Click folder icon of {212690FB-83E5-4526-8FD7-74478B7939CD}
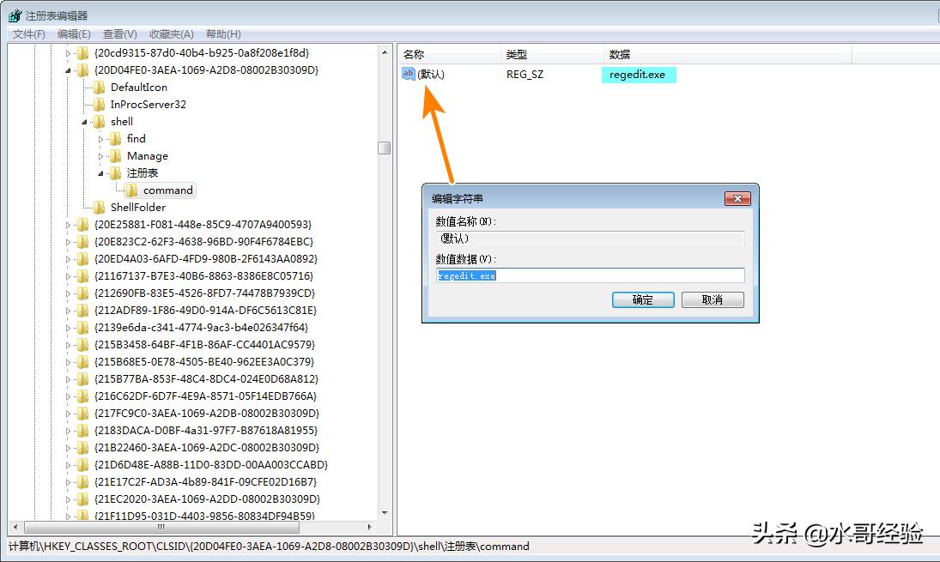The width and height of the screenshot is (940, 562). tap(82, 293)
